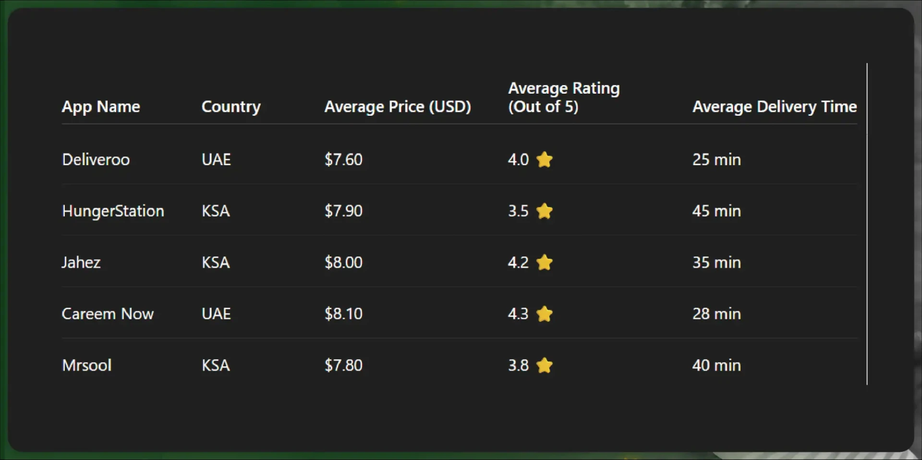Viewport: 922px width, 460px height.
Task: Click the 28 min delivery time cell
Action: coord(716,314)
